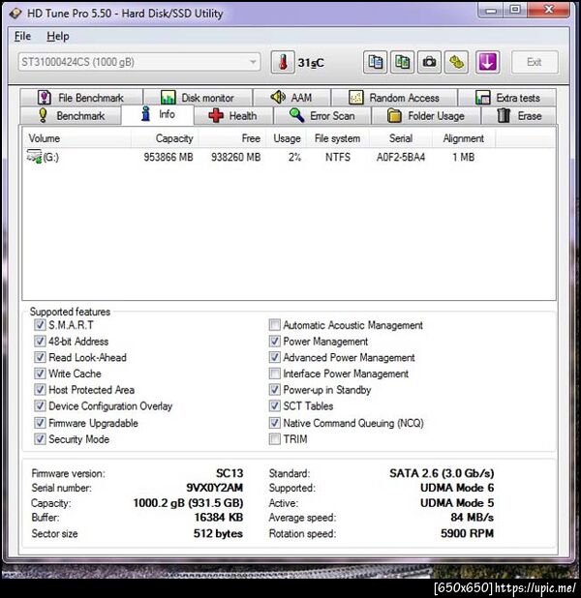Switch to the Erase tab
This screenshot has height=598, width=581.
[519, 115]
